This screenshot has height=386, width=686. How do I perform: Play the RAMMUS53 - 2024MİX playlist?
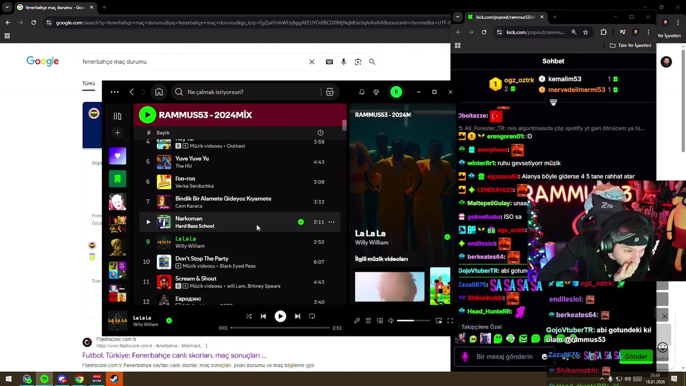pyautogui.click(x=147, y=115)
